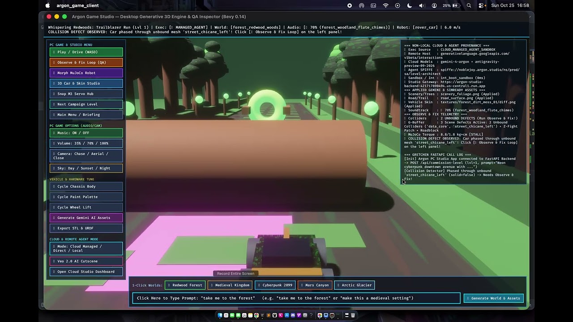This screenshot has height=322, width=573.
Task: Open Discord in the Dock
Action: click(293, 315)
